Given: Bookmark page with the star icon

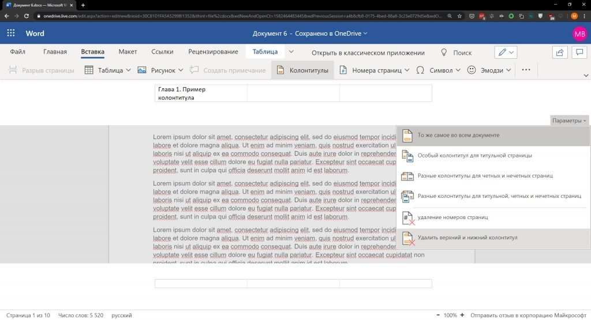Looking at the screenshot, I should (459, 16).
